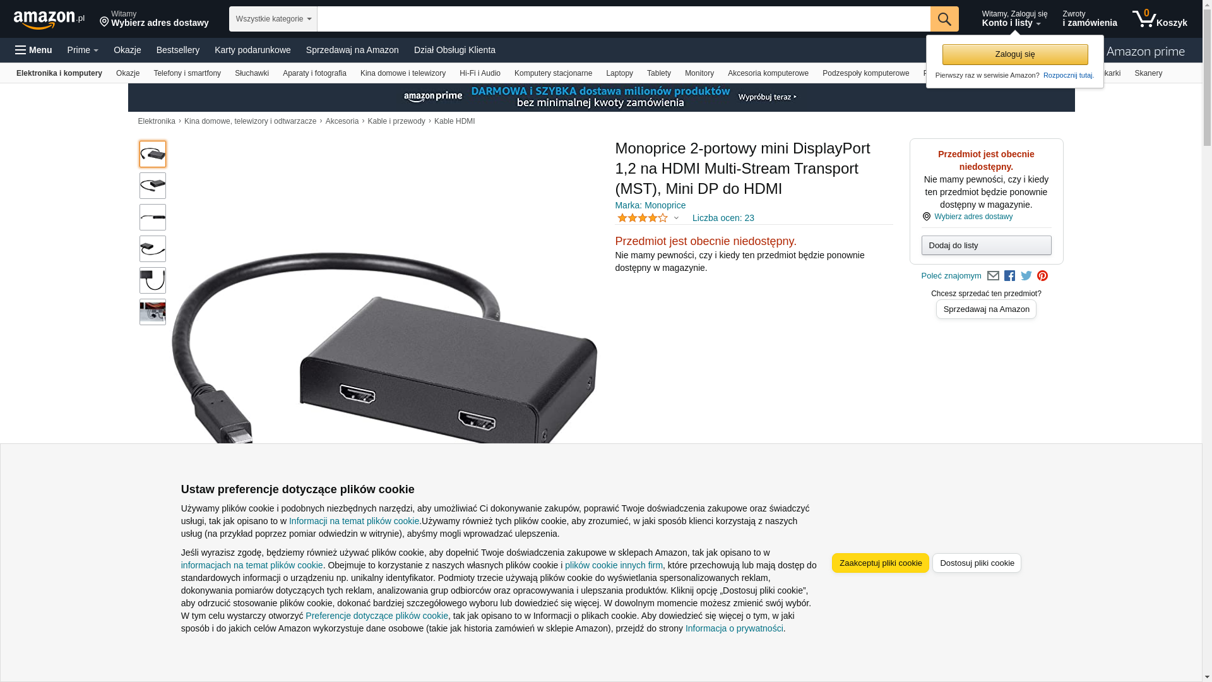Accept cookies with Zaakceptuj pliki cookie
Viewport: 1212px width, 682px height.
pos(881,563)
